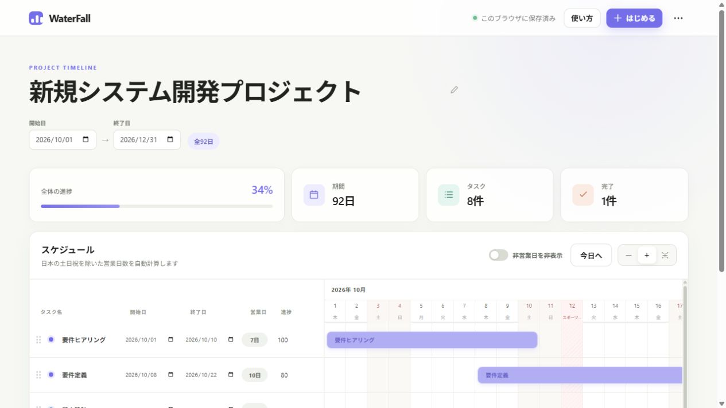Zoom out the timeline with minus
This screenshot has width=726, height=408.
(x=628, y=256)
